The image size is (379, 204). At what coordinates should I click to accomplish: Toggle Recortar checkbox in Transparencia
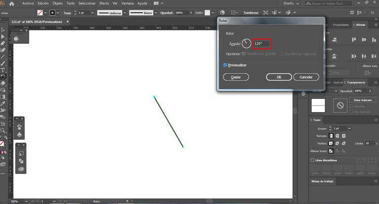coord(351,106)
